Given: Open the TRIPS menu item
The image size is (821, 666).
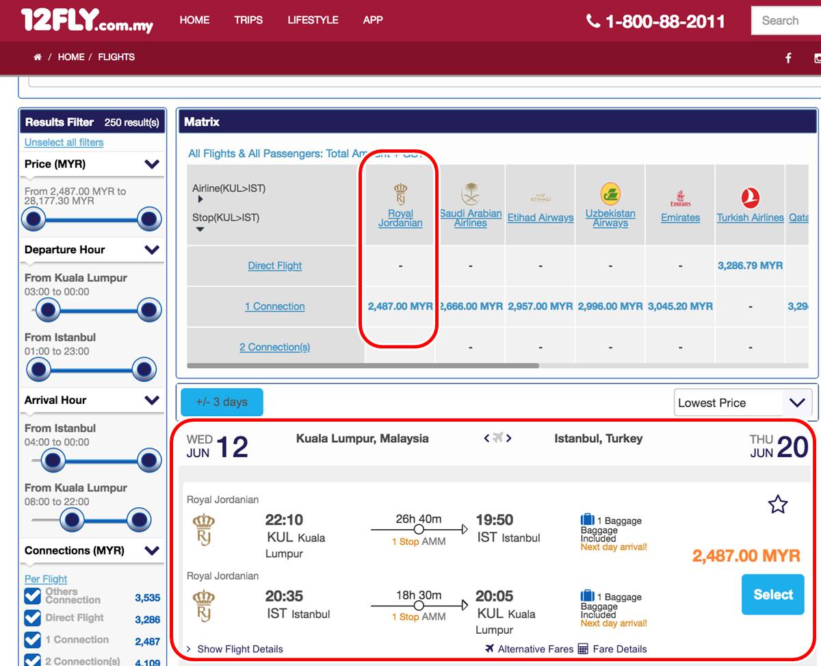Looking at the screenshot, I should click(248, 20).
